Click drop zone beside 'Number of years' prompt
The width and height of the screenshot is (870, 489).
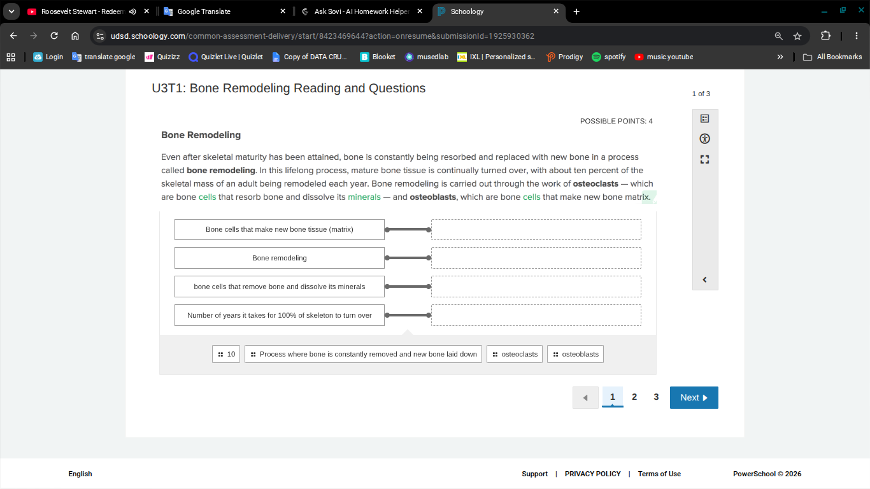[x=536, y=315]
